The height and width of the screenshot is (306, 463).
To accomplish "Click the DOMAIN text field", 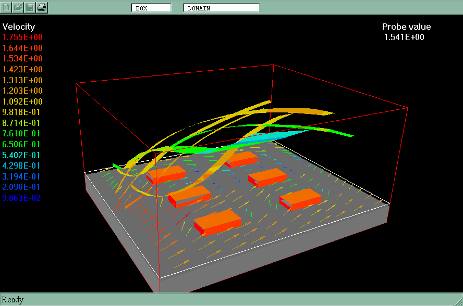I will (x=221, y=8).
